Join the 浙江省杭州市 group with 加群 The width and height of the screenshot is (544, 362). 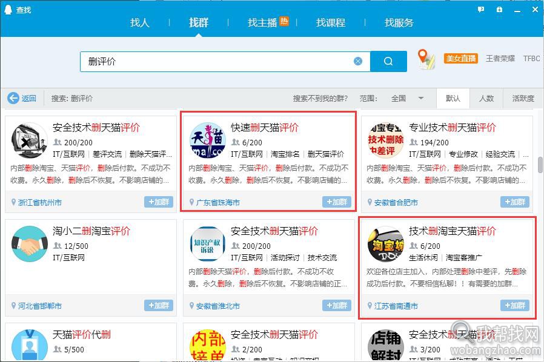coord(159,202)
